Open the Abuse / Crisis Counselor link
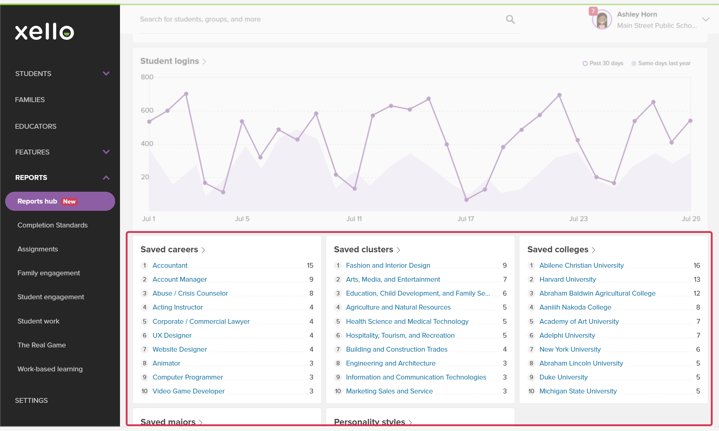This screenshot has width=719, height=431. [190, 293]
